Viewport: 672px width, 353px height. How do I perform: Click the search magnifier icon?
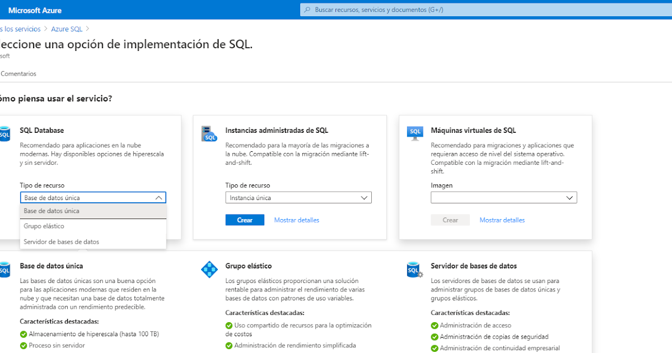click(307, 10)
